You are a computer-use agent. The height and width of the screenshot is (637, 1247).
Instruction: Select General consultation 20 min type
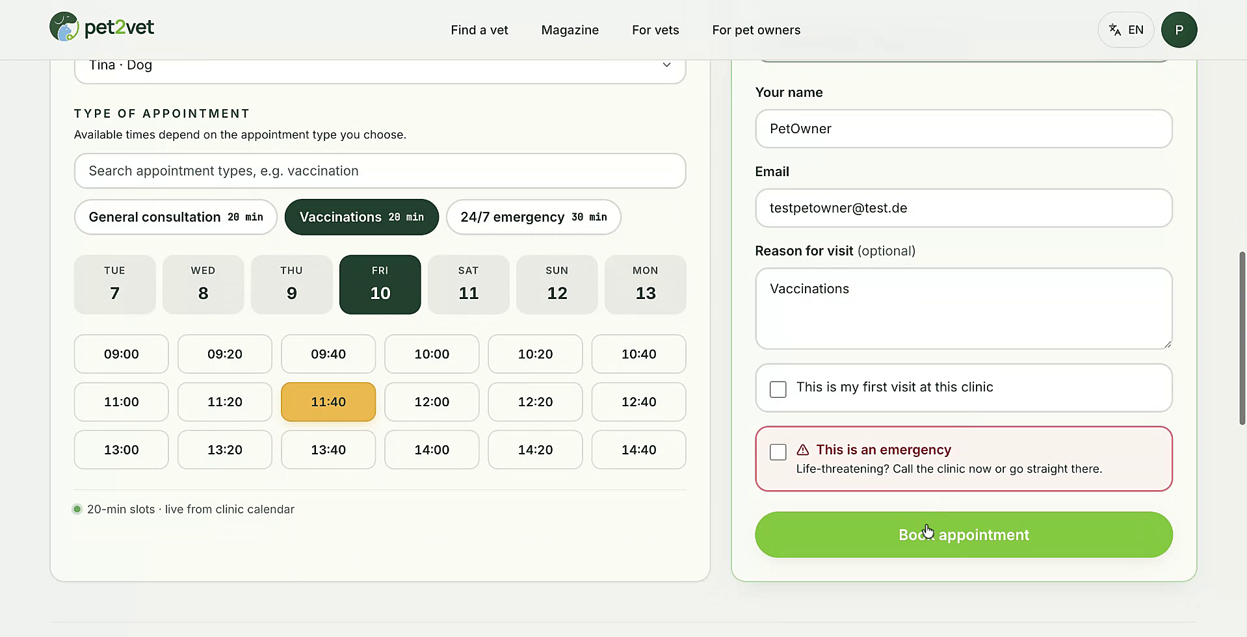point(176,217)
